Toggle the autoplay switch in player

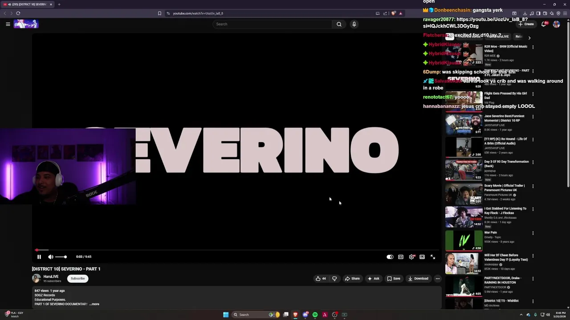390,257
